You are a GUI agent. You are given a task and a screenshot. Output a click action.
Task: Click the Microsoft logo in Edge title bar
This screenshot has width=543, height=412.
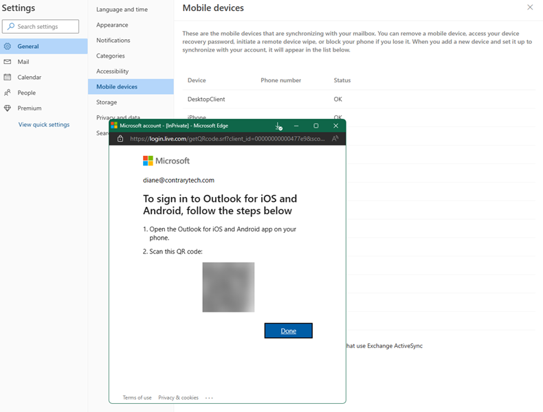tap(114, 126)
